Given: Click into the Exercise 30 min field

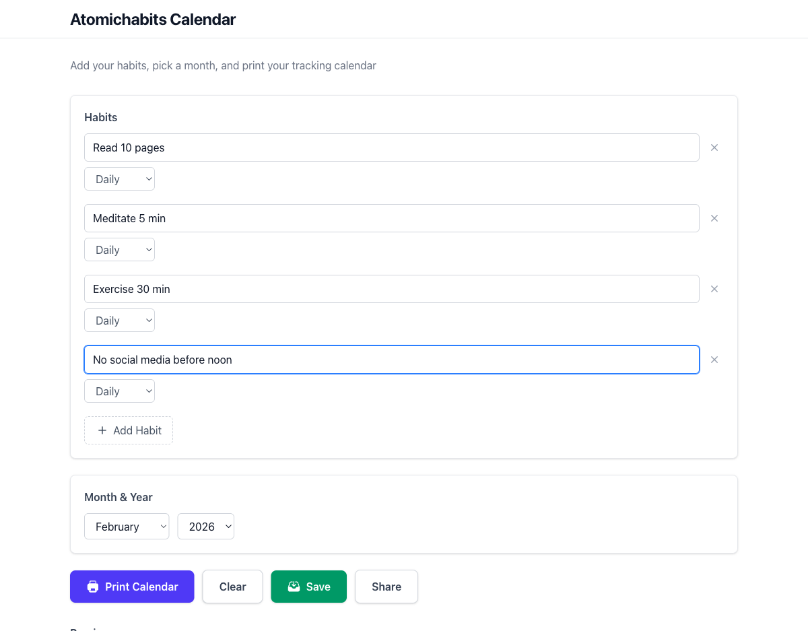Looking at the screenshot, I should (x=391, y=289).
